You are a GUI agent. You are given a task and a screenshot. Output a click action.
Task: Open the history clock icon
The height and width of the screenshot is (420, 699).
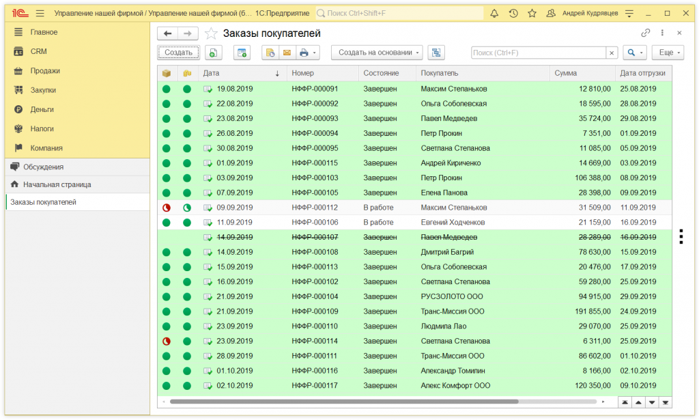click(513, 14)
